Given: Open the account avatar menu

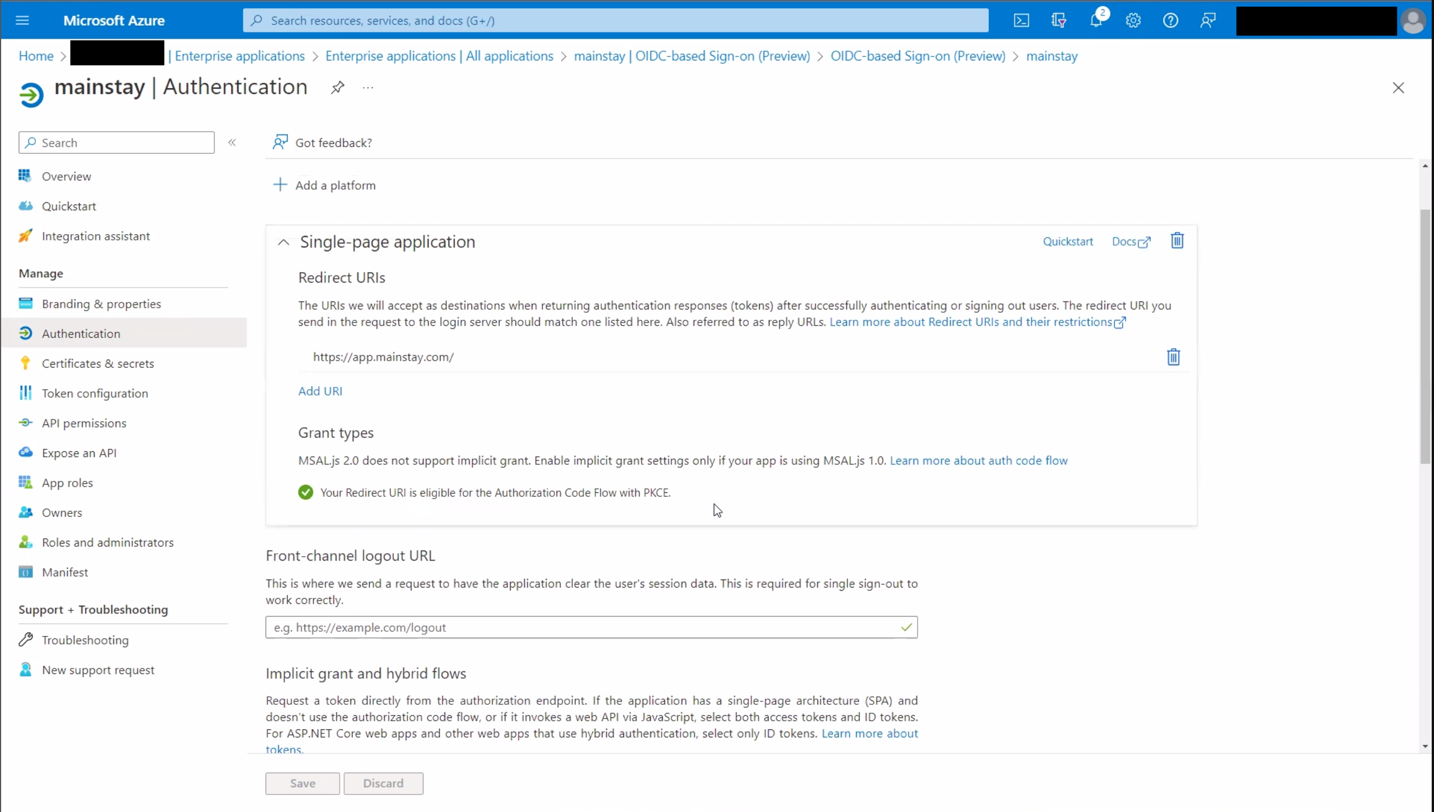Looking at the screenshot, I should [1412, 21].
